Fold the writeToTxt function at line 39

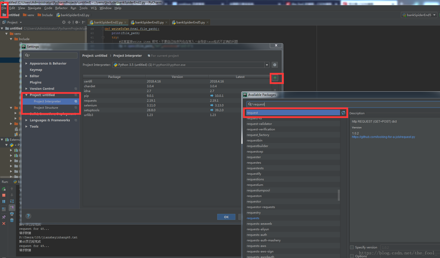(x=103, y=29)
